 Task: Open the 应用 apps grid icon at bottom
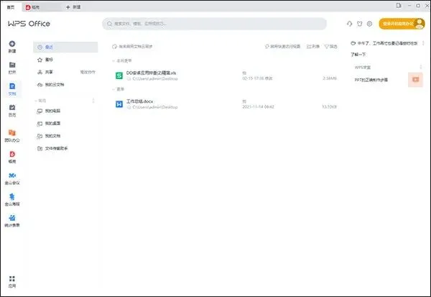(12, 278)
